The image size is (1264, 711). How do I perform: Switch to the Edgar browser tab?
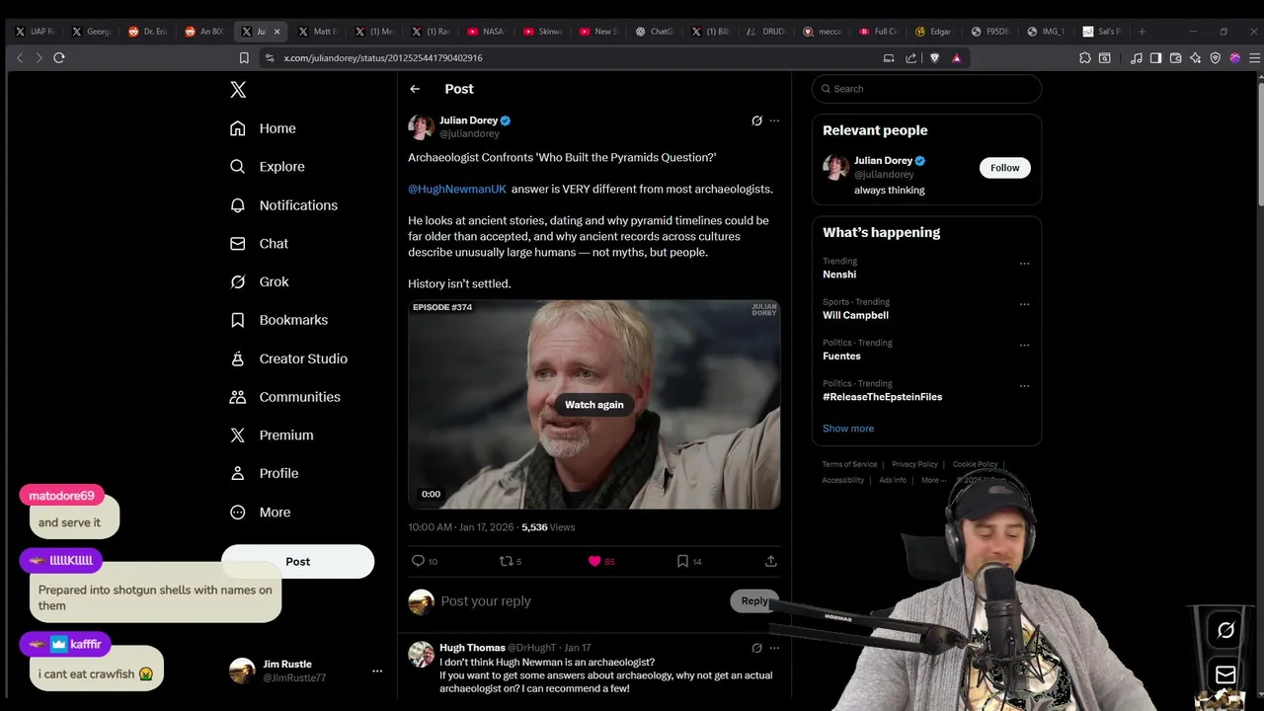tap(933, 32)
